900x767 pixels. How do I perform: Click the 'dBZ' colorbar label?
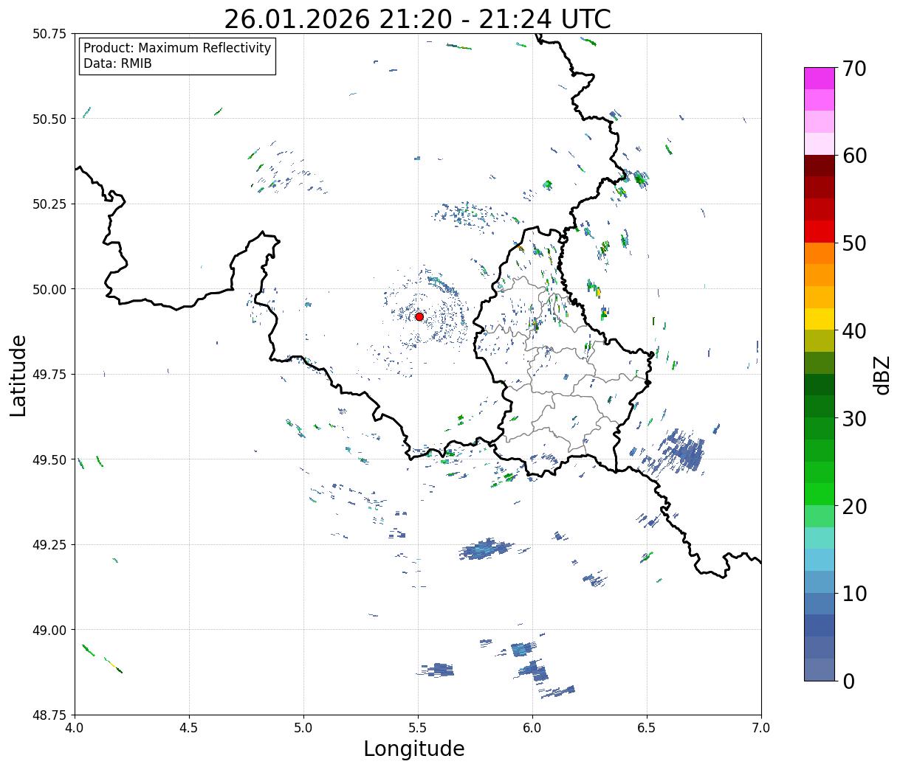882,374
